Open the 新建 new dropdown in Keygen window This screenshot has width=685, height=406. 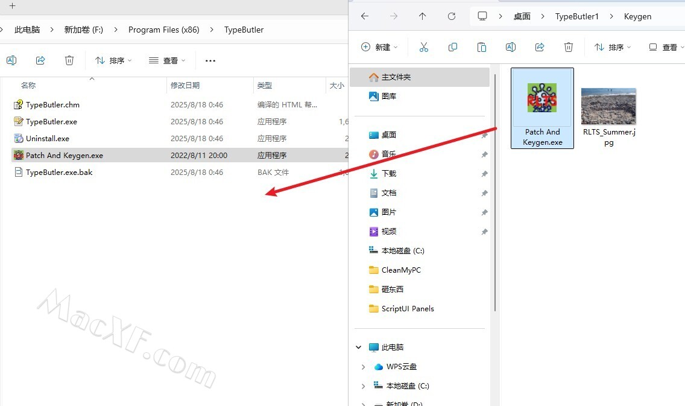click(x=379, y=47)
